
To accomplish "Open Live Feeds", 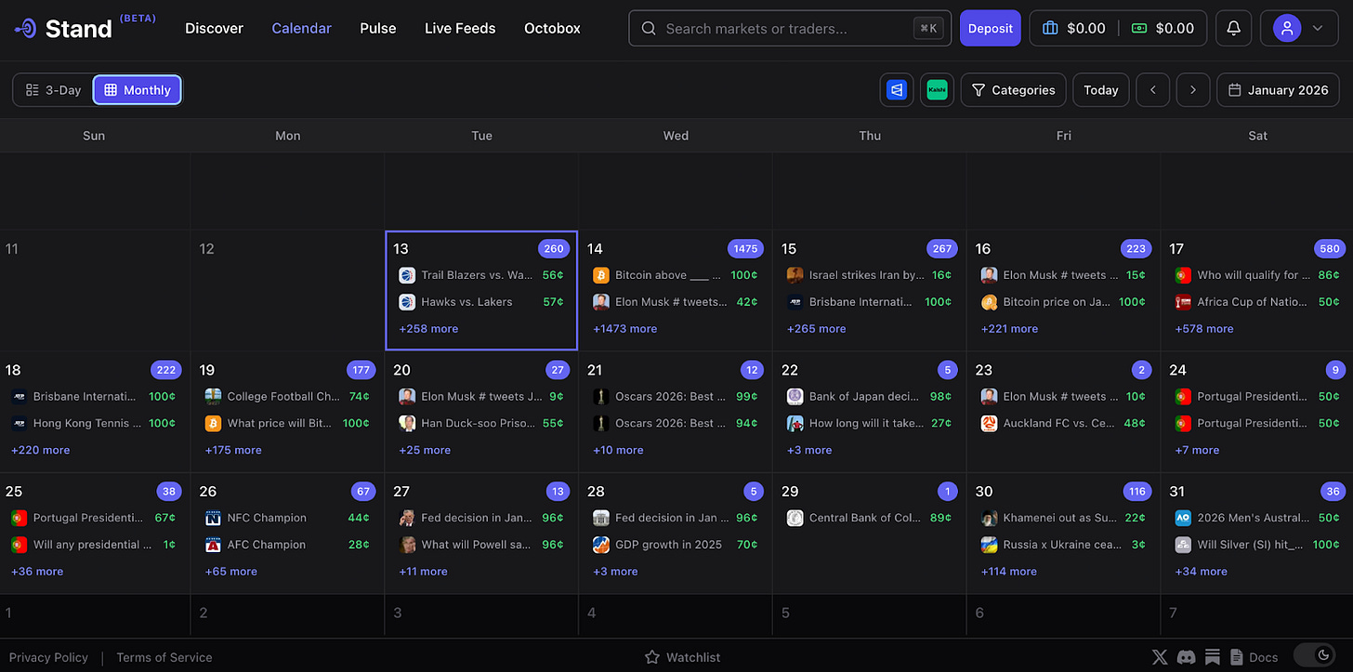I will (460, 28).
